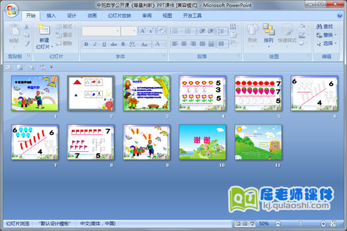Increase list indent level

pyautogui.click(x=211, y=31)
